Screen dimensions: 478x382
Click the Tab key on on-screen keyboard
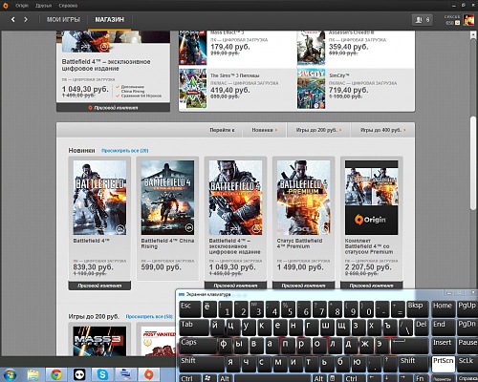pos(194,328)
